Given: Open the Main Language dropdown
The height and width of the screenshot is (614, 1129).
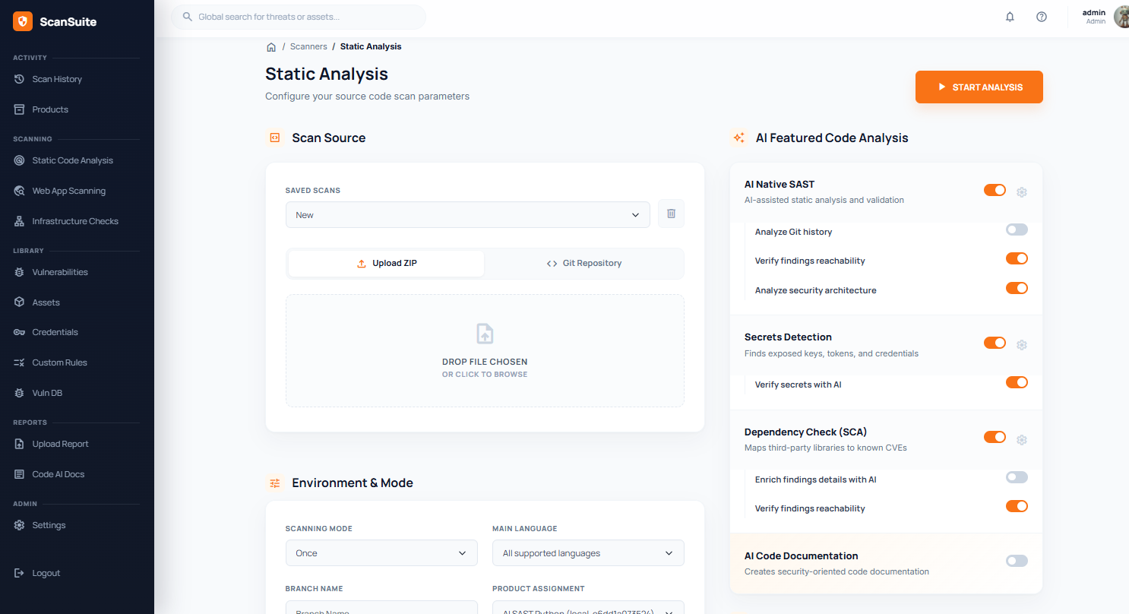Looking at the screenshot, I should pos(588,553).
